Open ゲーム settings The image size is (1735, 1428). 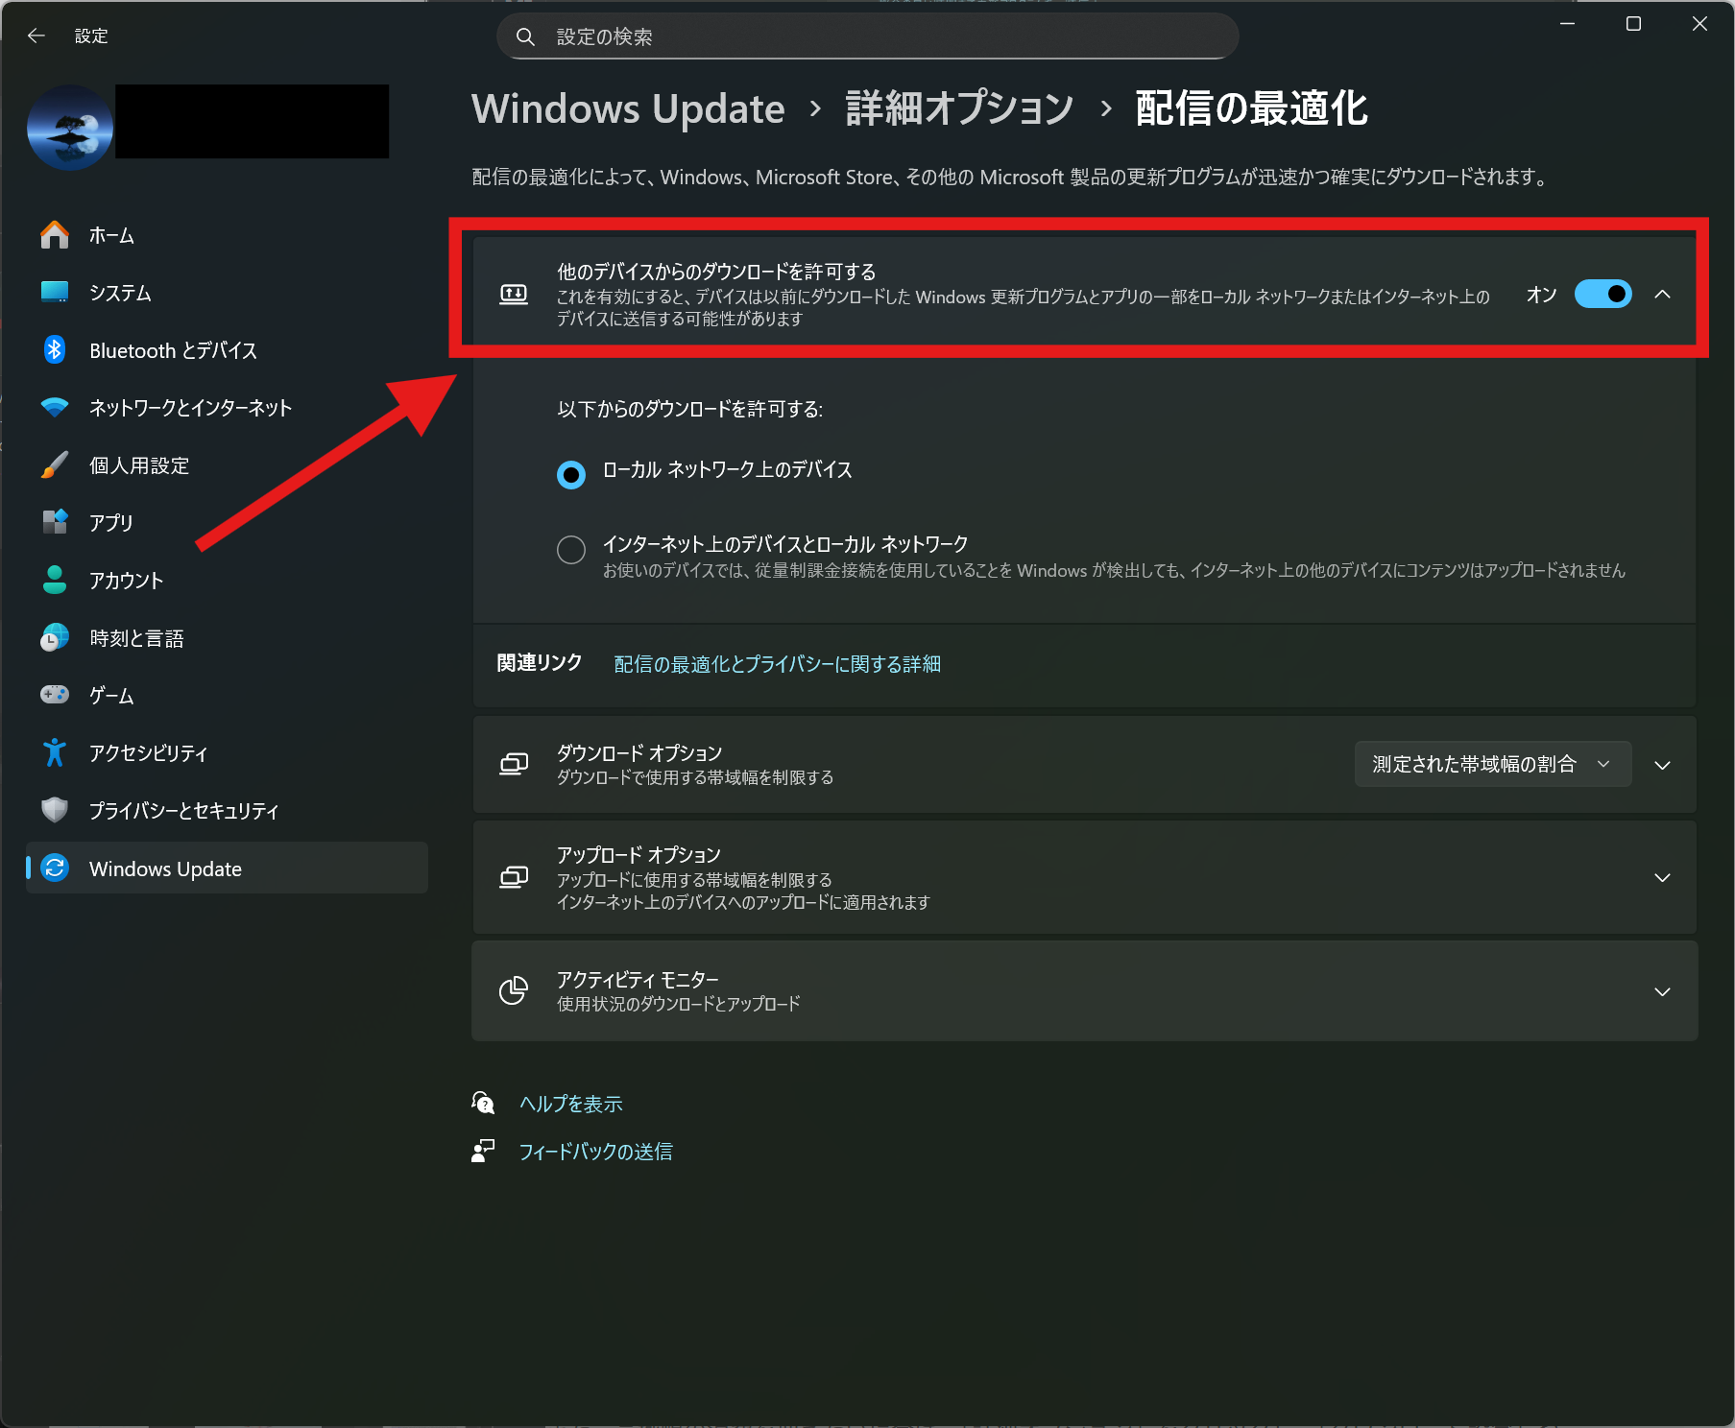pyautogui.click(x=227, y=696)
